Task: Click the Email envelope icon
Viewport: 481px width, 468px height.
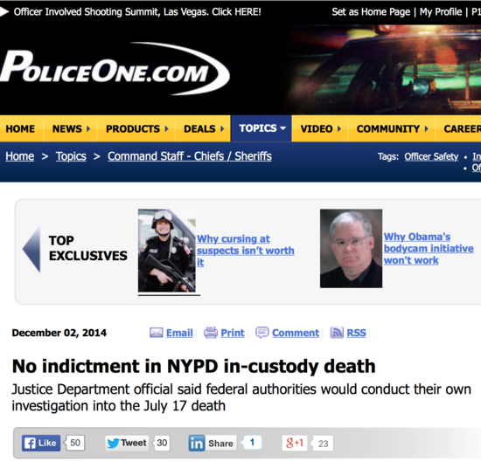Action: 157,333
